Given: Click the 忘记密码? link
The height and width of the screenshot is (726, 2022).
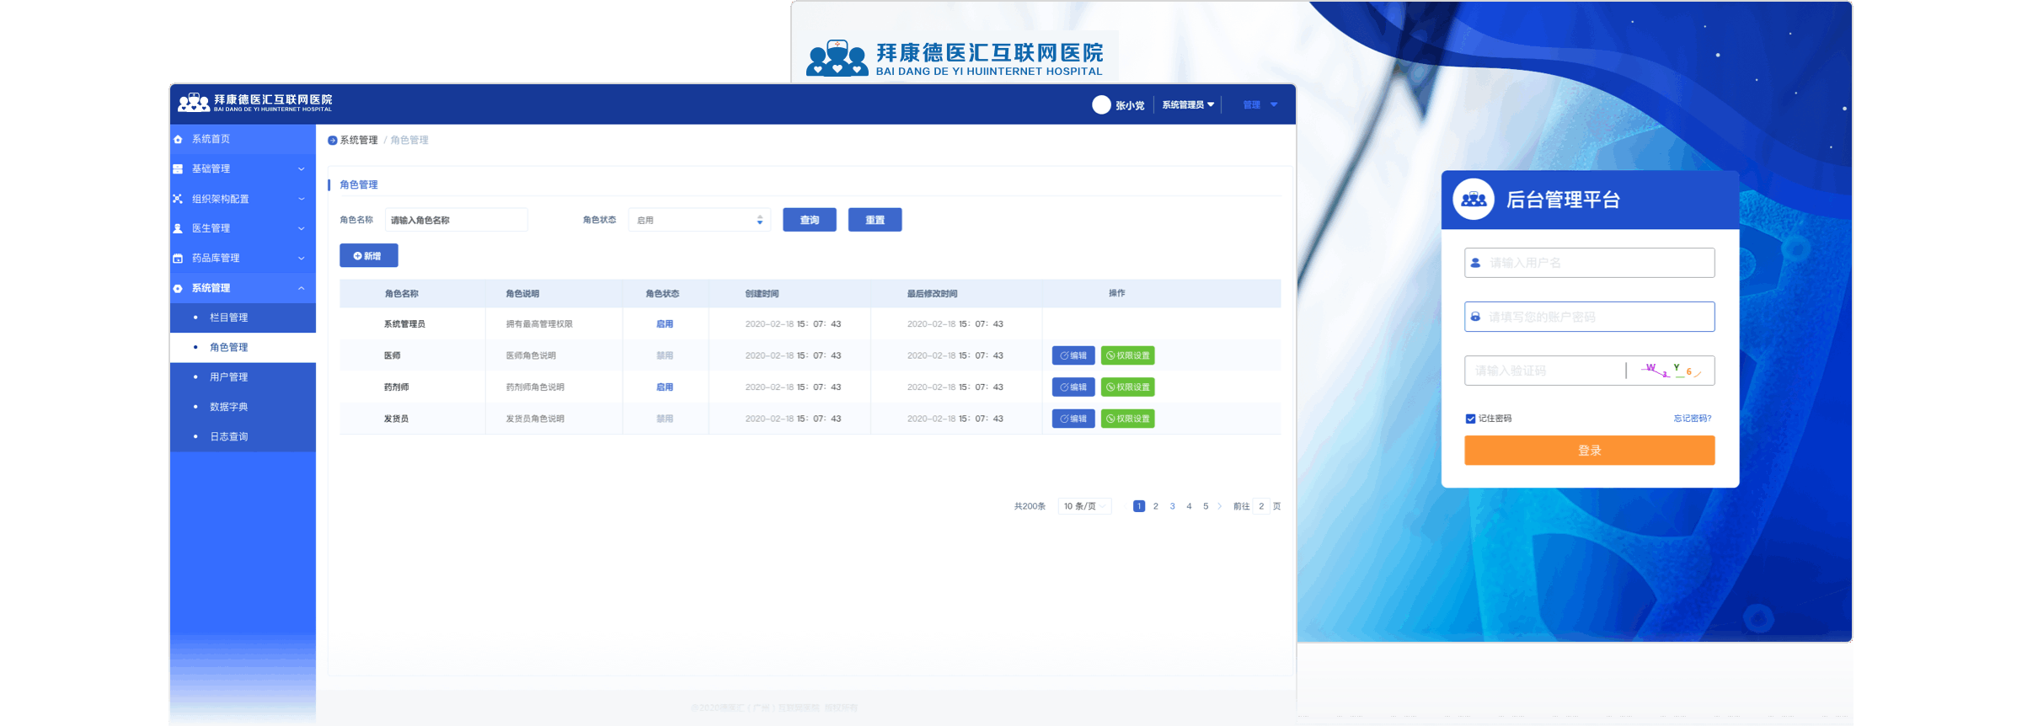Looking at the screenshot, I should [1692, 419].
